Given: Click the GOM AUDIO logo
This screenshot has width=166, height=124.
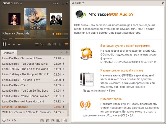Looking at the screenshot, I should (x=11, y=3).
